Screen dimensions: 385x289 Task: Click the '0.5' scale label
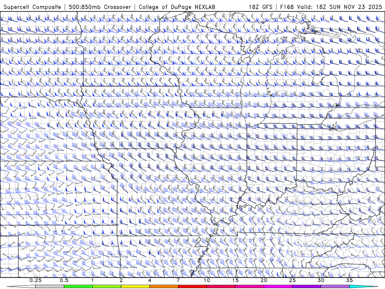click(x=64, y=280)
